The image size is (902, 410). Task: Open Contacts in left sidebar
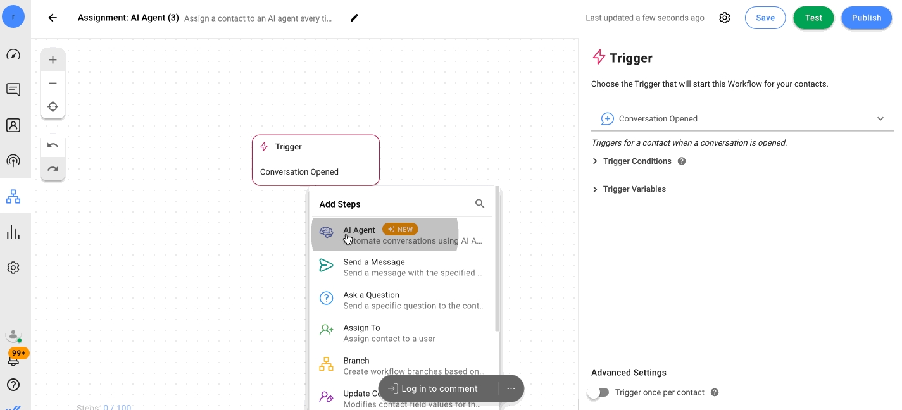pos(13,125)
